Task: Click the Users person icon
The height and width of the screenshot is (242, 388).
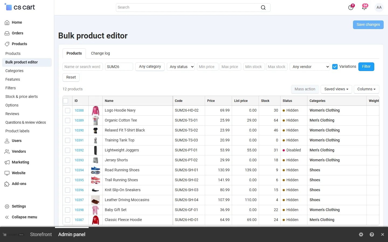Action: [7, 141]
